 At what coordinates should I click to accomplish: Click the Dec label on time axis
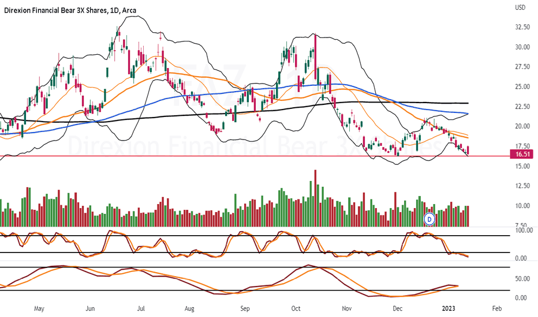tap(397, 308)
